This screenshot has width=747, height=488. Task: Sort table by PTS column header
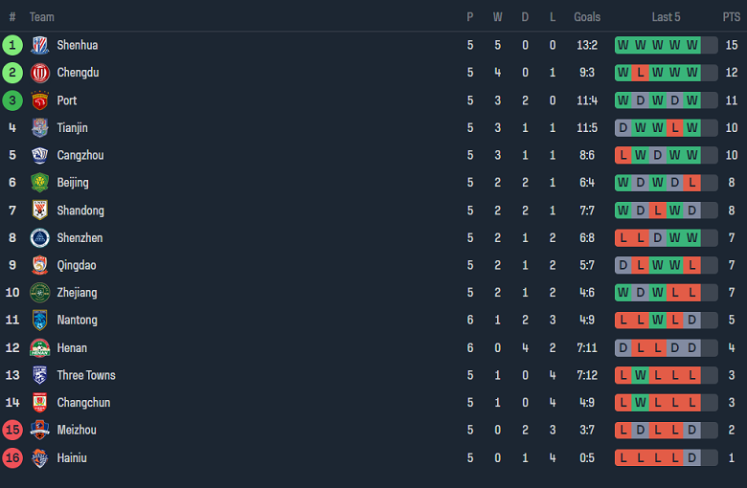pos(731,17)
